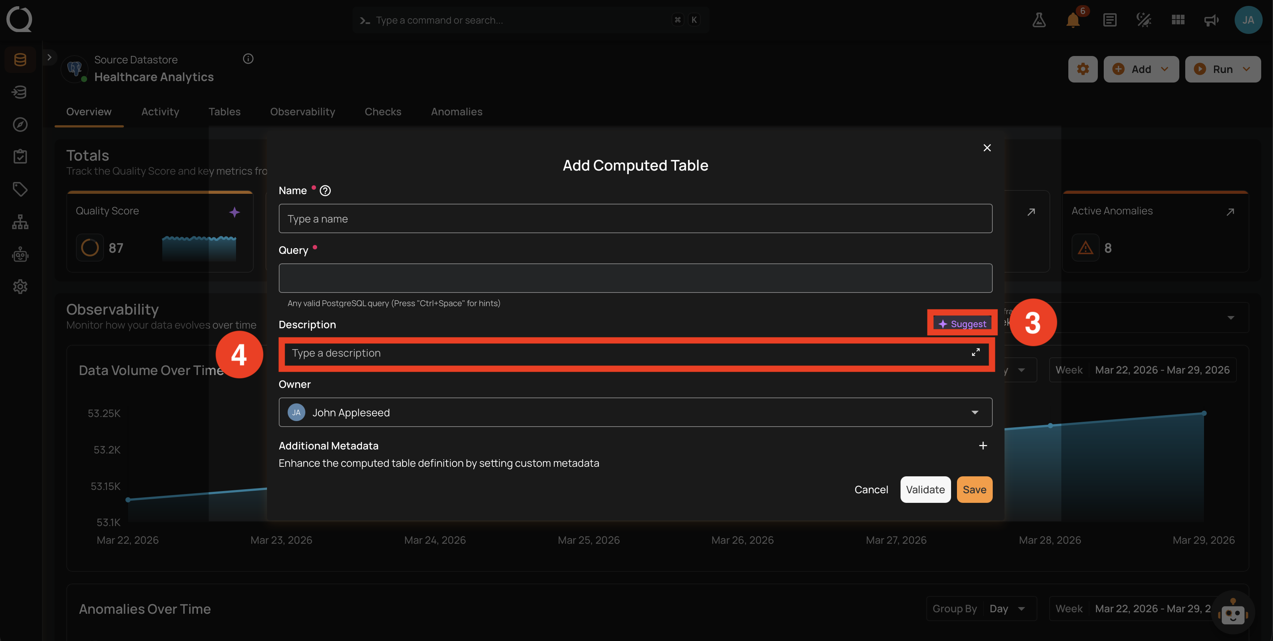Switch to the Observability tab

point(302,112)
